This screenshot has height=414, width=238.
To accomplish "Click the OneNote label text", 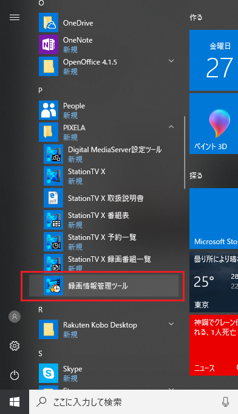I will click(x=78, y=40).
